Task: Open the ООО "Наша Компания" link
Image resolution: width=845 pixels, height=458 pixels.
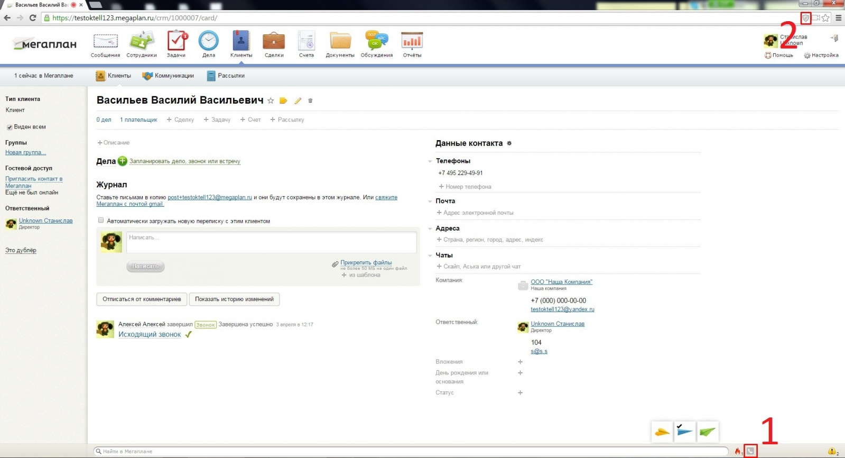Action: (x=561, y=282)
